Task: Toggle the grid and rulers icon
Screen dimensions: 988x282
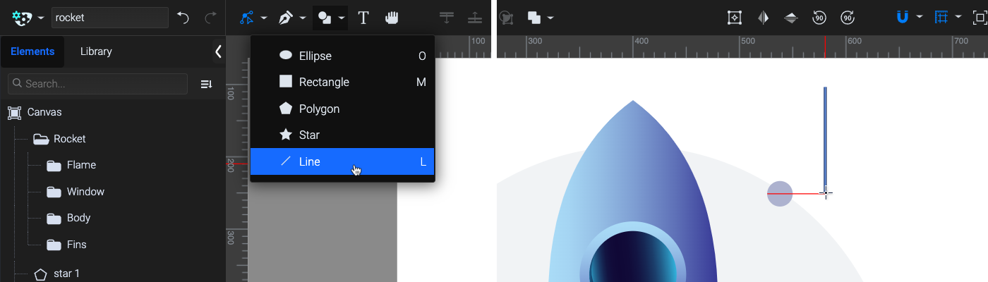Action: click(x=941, y=18)
